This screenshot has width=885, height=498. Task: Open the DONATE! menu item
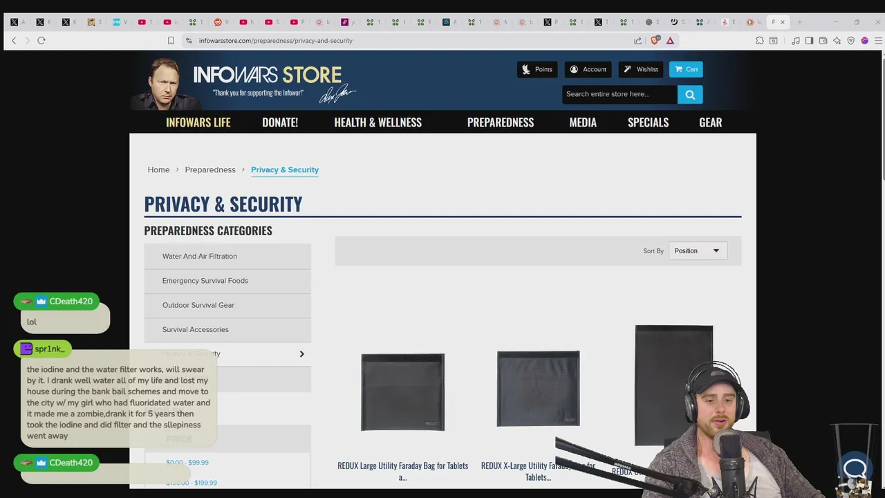coord(280,122)
